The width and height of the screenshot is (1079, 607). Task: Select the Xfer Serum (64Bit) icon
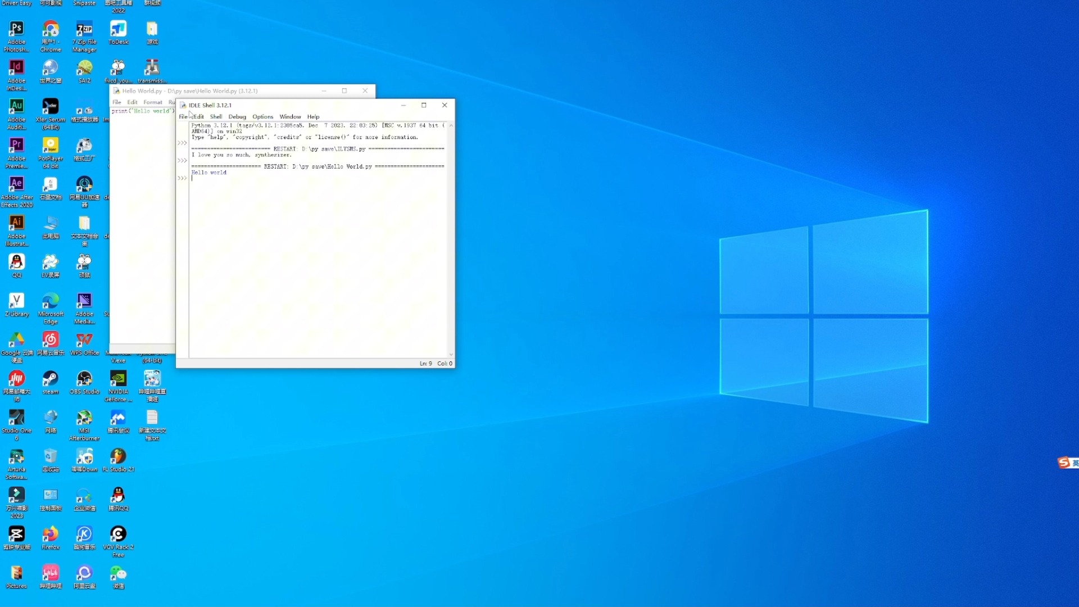pos(51,114)
